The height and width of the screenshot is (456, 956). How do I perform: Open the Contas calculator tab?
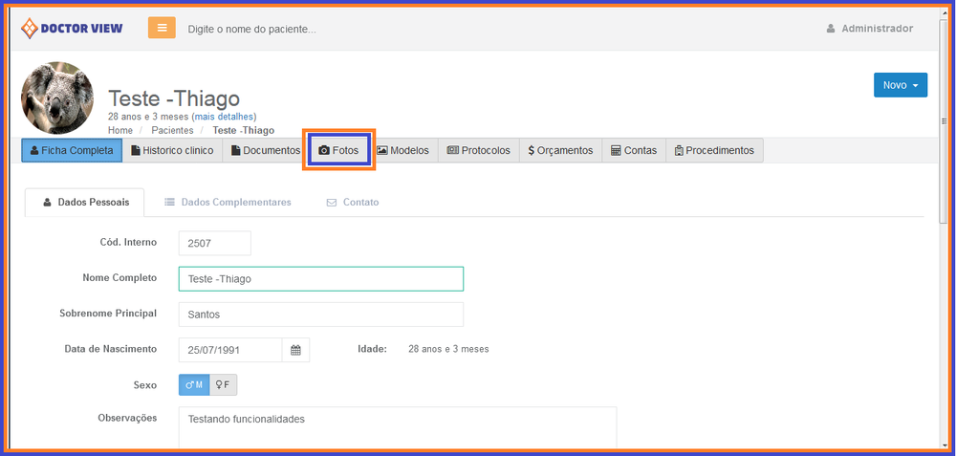coord(633,151)
